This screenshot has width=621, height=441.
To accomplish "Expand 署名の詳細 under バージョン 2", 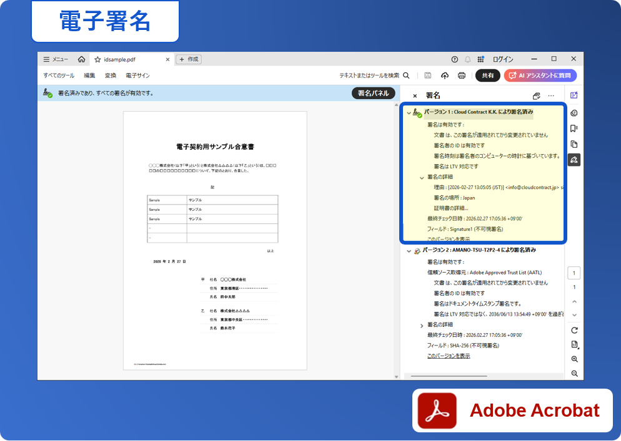I will [422, 325].
